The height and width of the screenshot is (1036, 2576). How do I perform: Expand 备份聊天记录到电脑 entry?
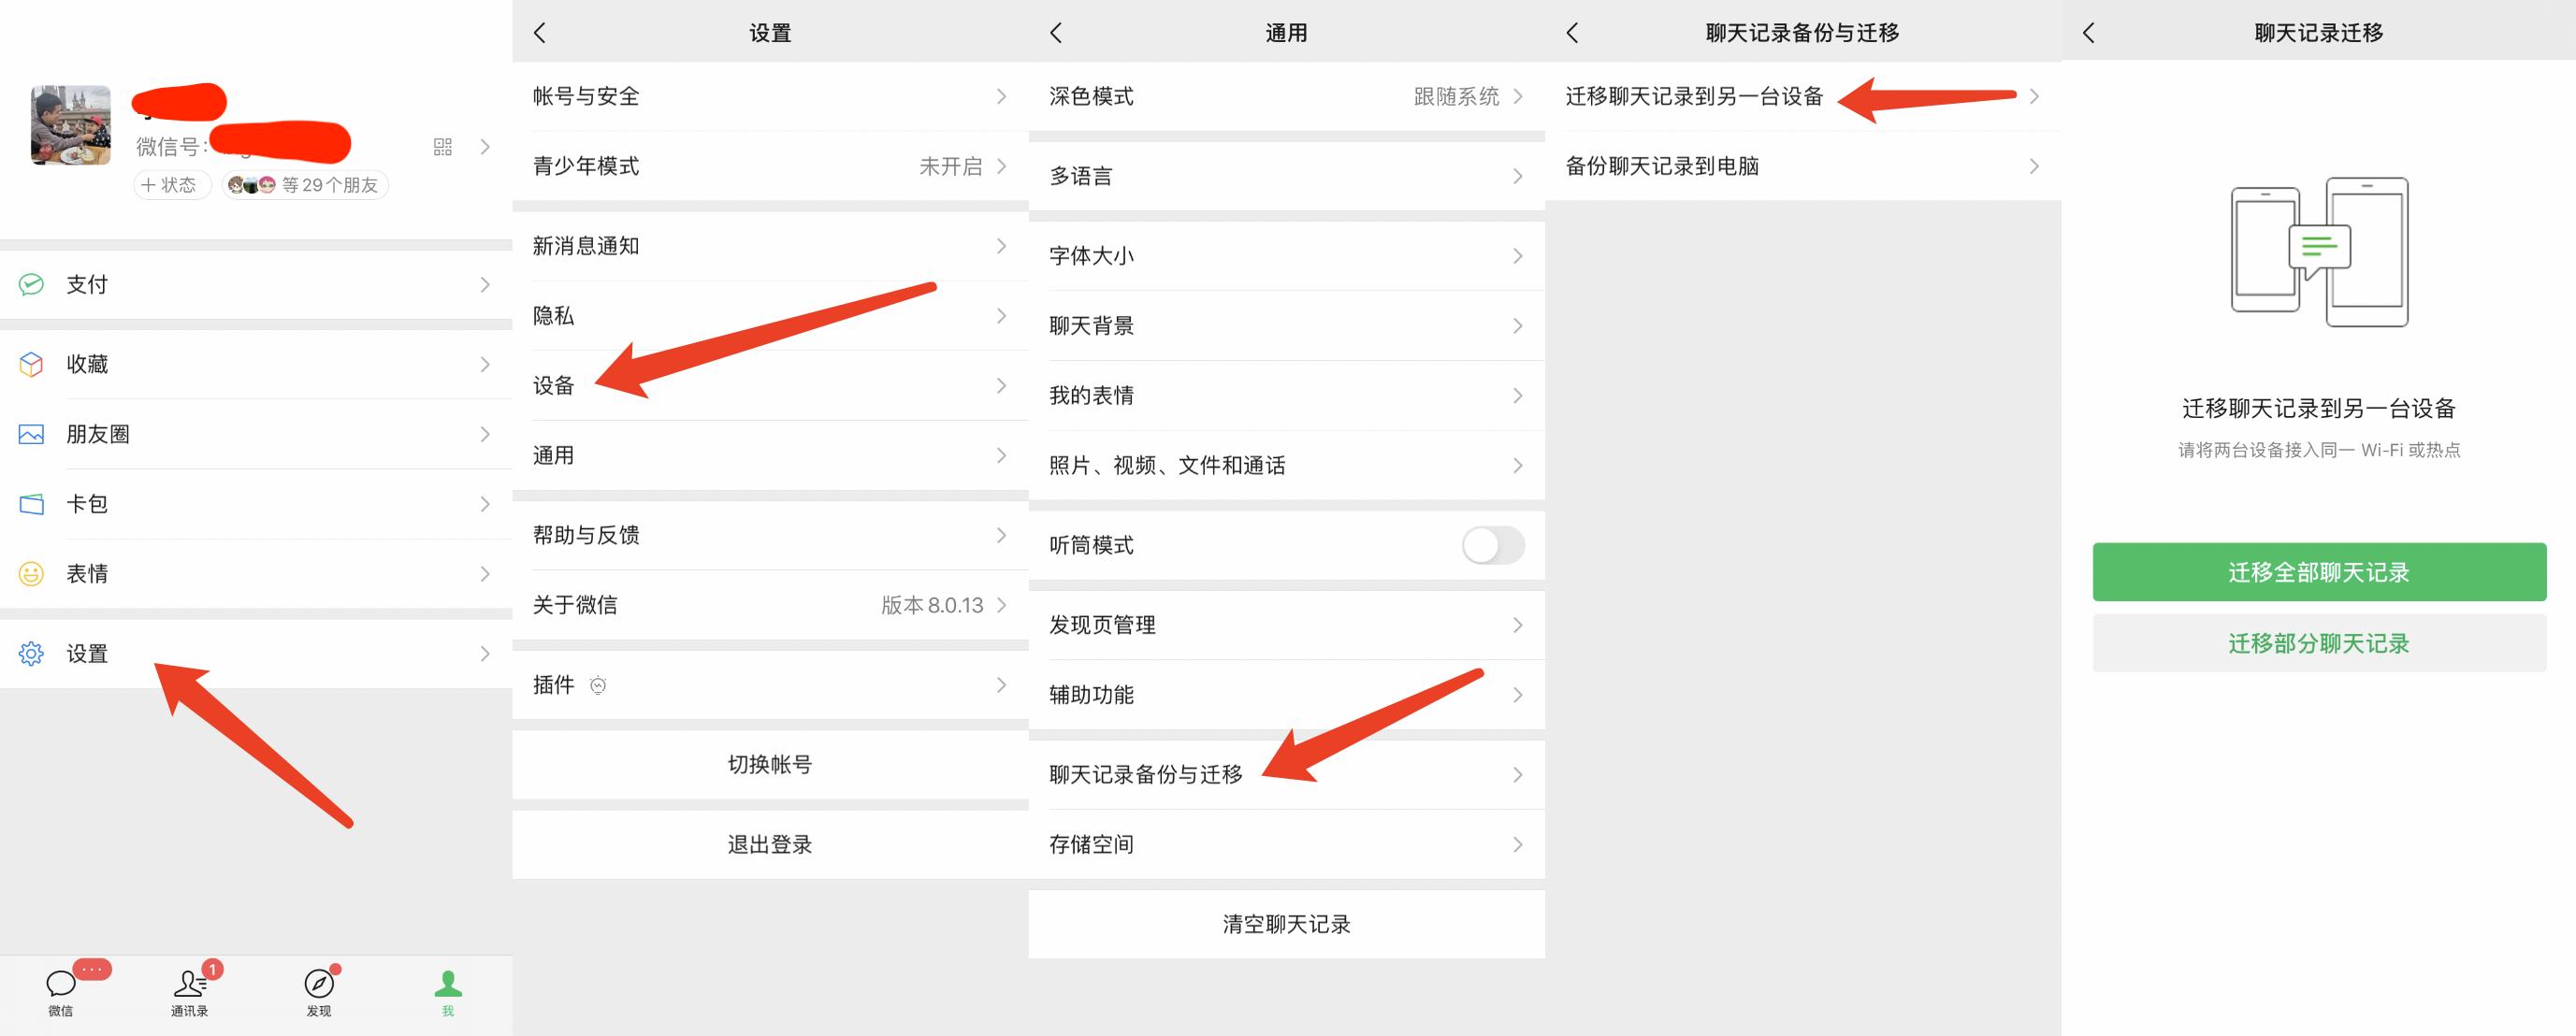(1665, 166)
